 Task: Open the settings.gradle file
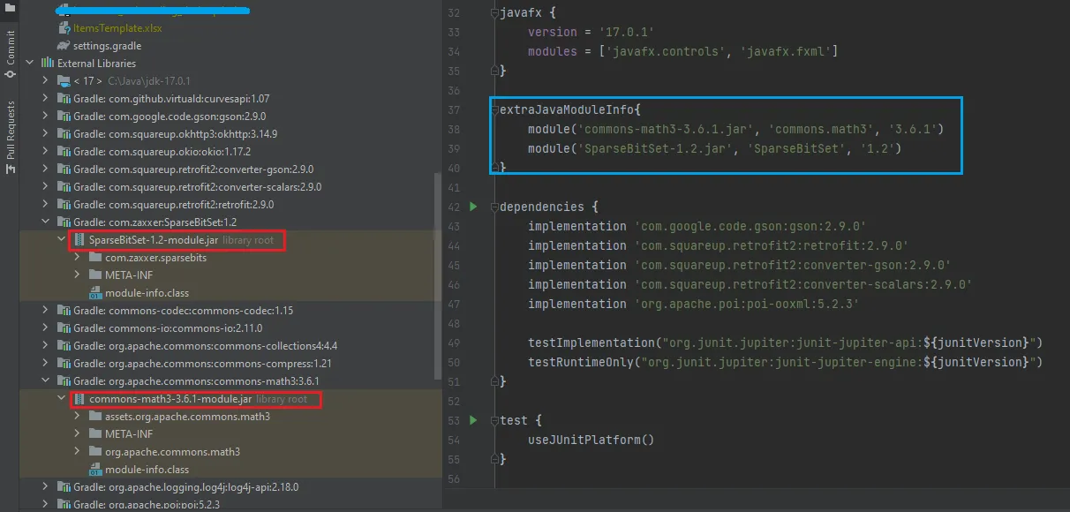pyautogui.click(x=98, y=46)
